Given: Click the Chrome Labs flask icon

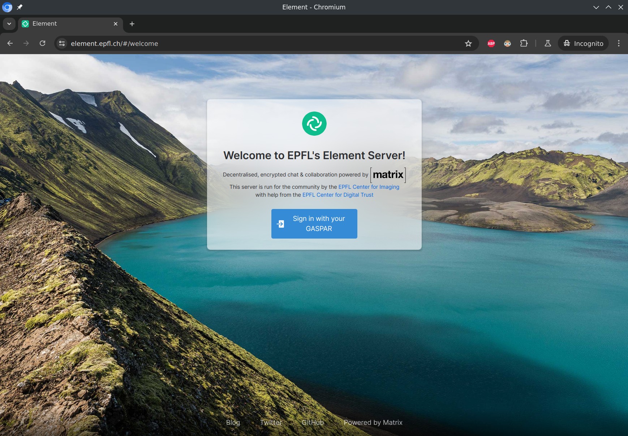Looking at the screenshot, I should [548, 43].
